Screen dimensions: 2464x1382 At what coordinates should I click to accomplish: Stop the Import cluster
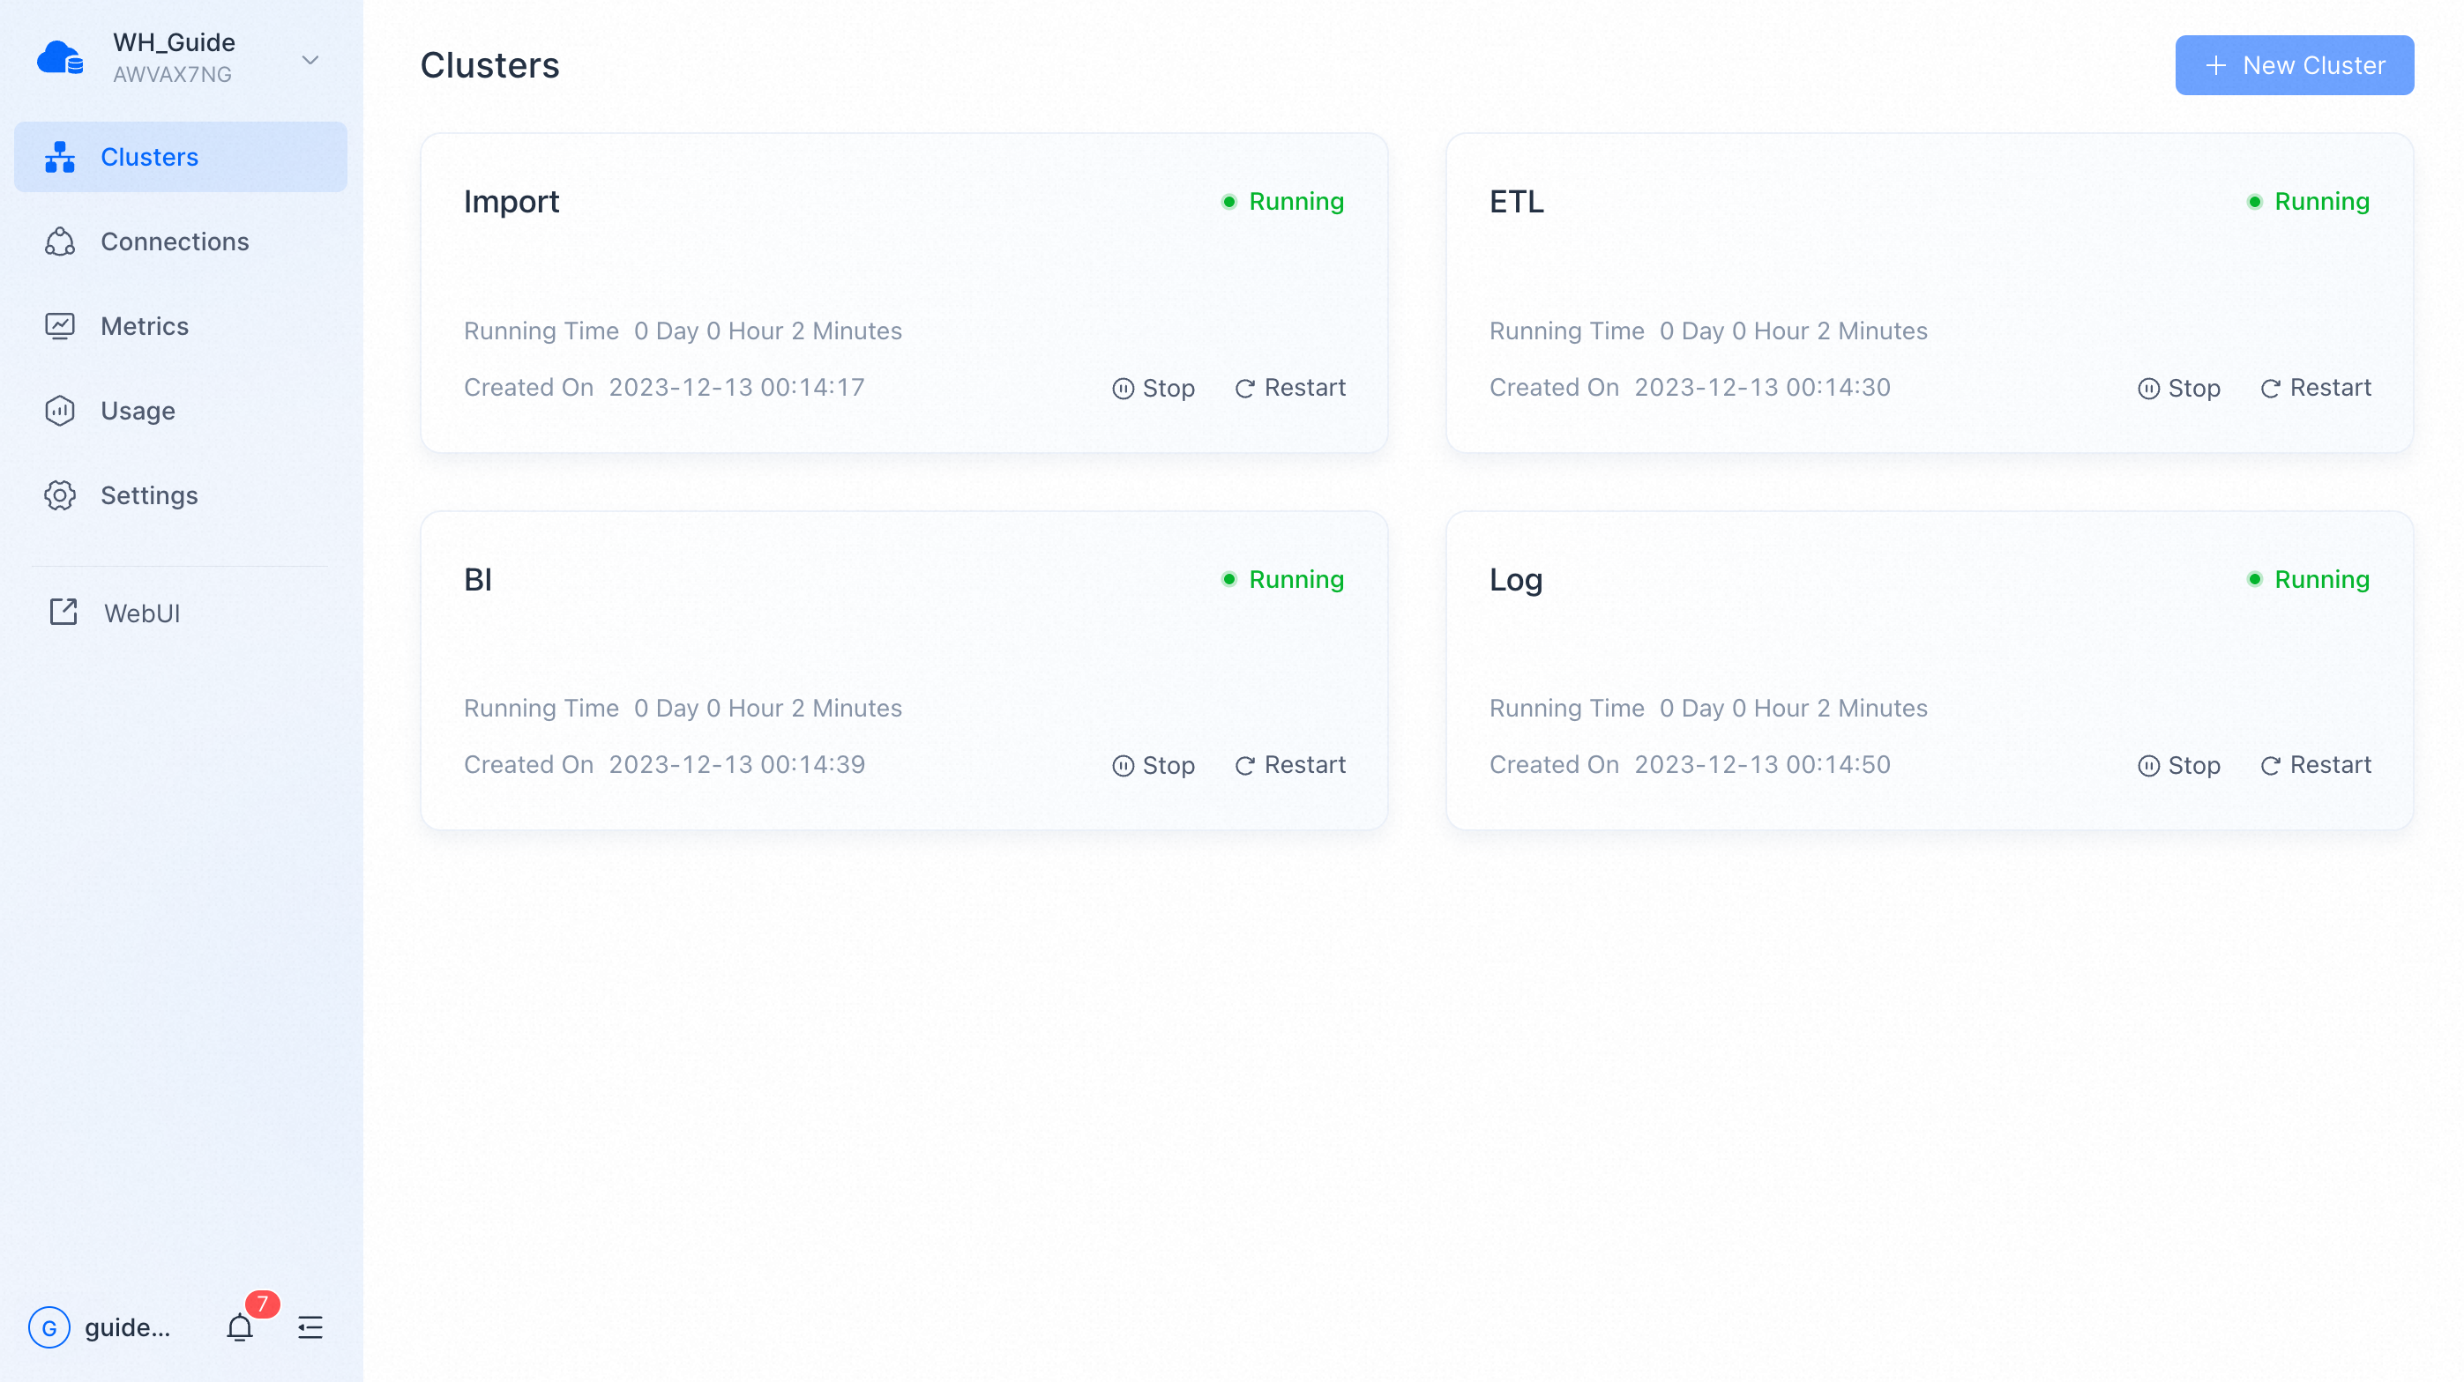tap(1154, 388)
